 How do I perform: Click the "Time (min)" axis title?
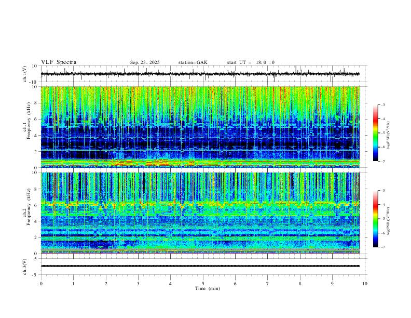tap(208, 288)
